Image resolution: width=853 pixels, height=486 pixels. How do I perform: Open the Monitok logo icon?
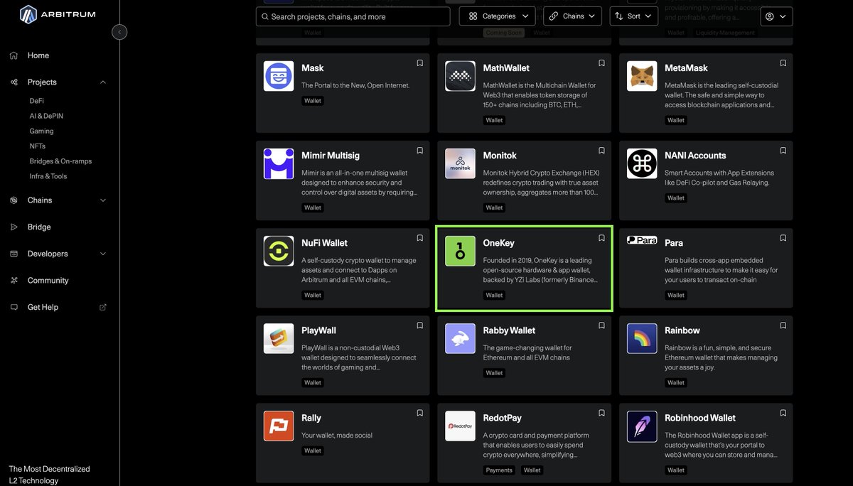[461, 163]
